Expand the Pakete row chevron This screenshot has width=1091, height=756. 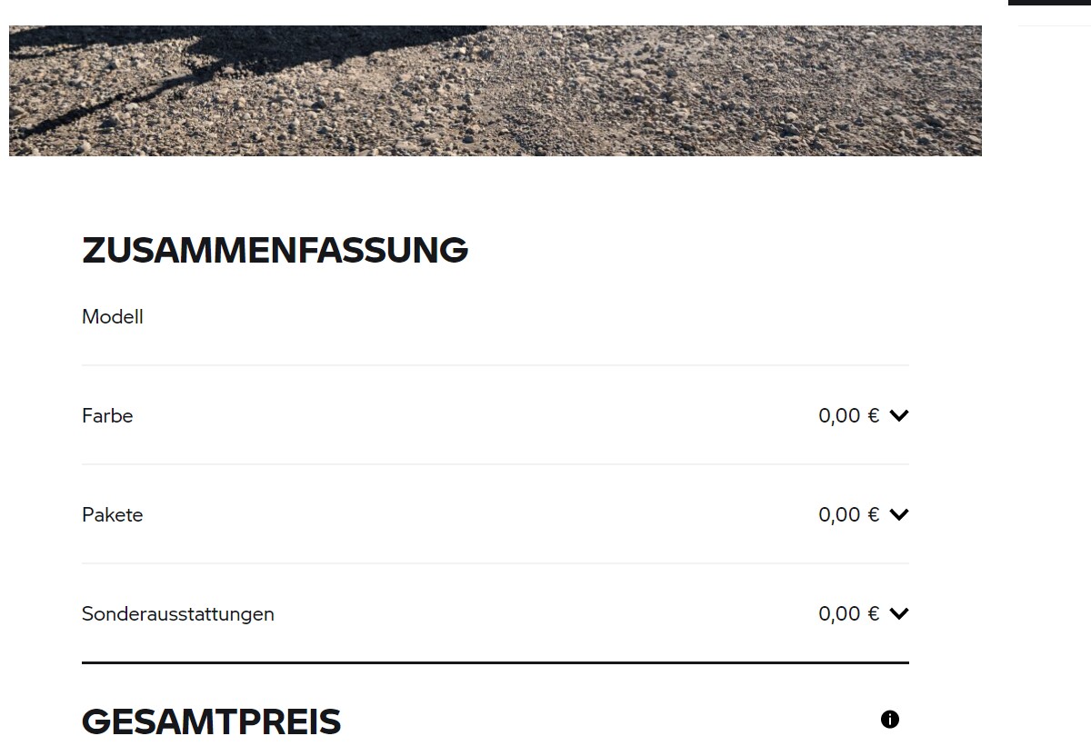coord(899,515)
